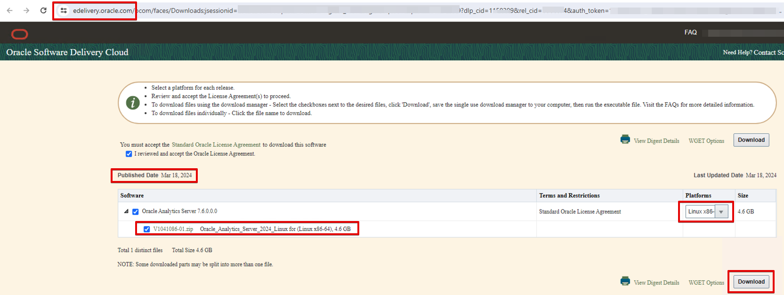This screenshot has width=784, height=295.
Task: Reload the page with the refresh icon
Action: (43, 10)
